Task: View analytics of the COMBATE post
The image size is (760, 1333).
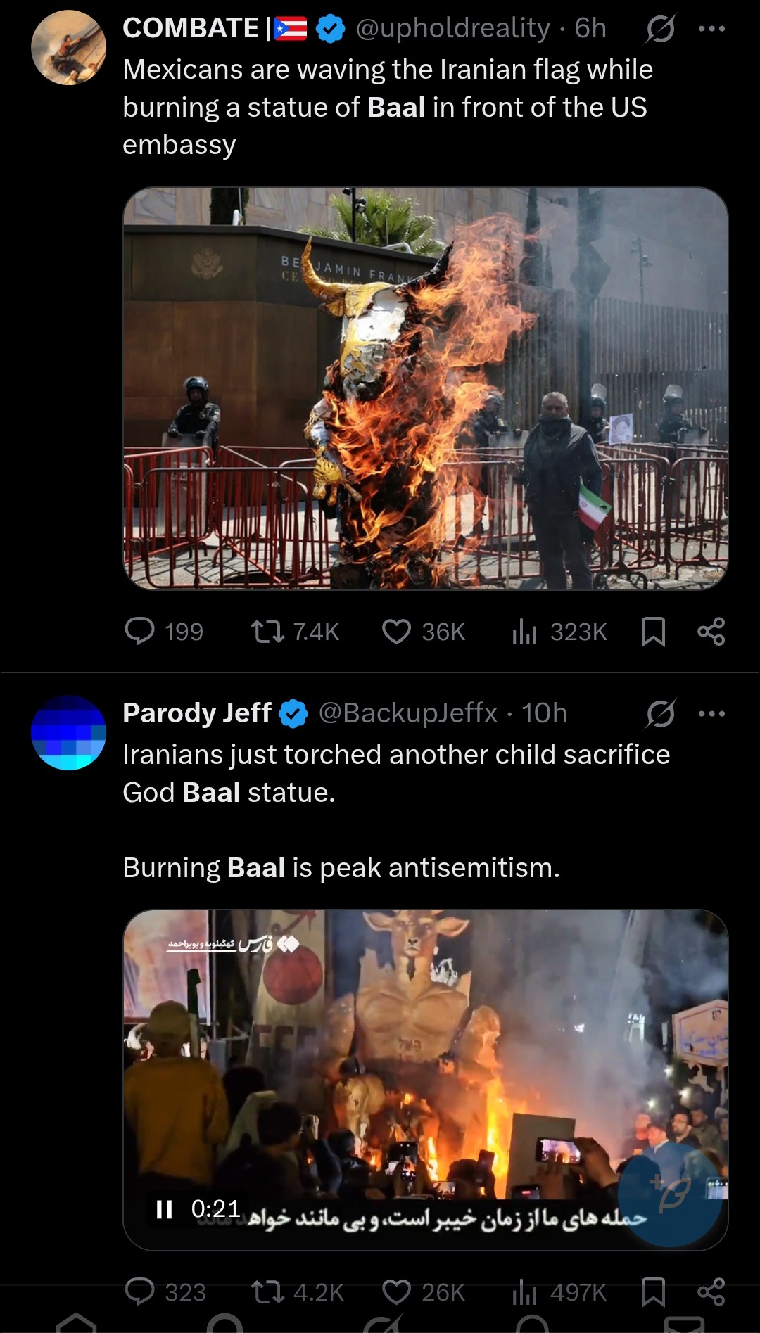Action: point(559,631)
